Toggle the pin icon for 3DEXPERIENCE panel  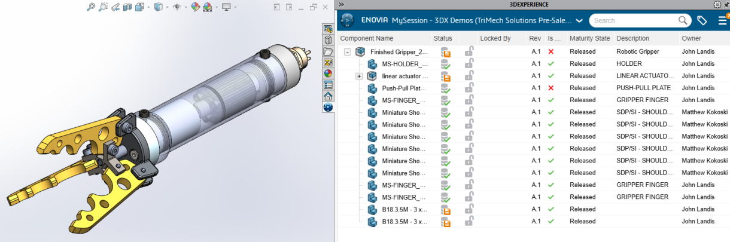pos(726,4)
